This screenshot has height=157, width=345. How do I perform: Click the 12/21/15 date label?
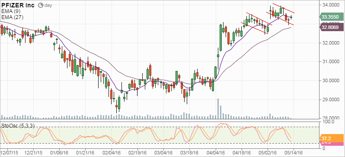click(33, 152)
